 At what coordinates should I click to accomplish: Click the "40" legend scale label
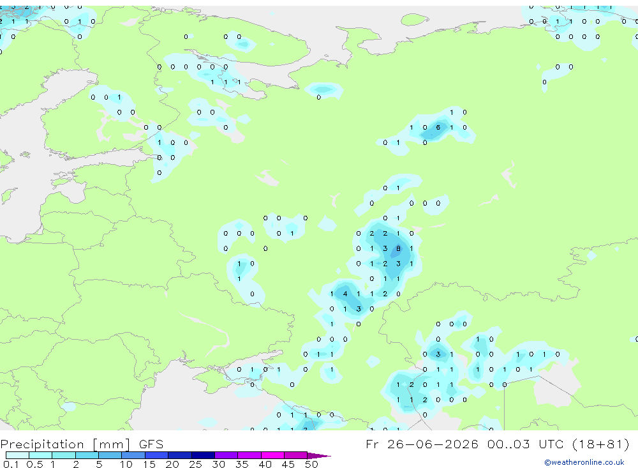[265, 464]
